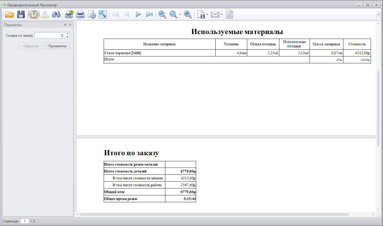Select the 'Сталь черновая [MdSt]' cell

tap(160, 53)
